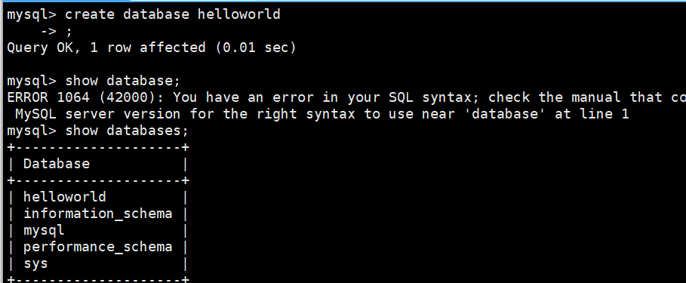Click the first mysql> prompt
The width and height of the screenshot is (686, 283).
coord(32,14)
